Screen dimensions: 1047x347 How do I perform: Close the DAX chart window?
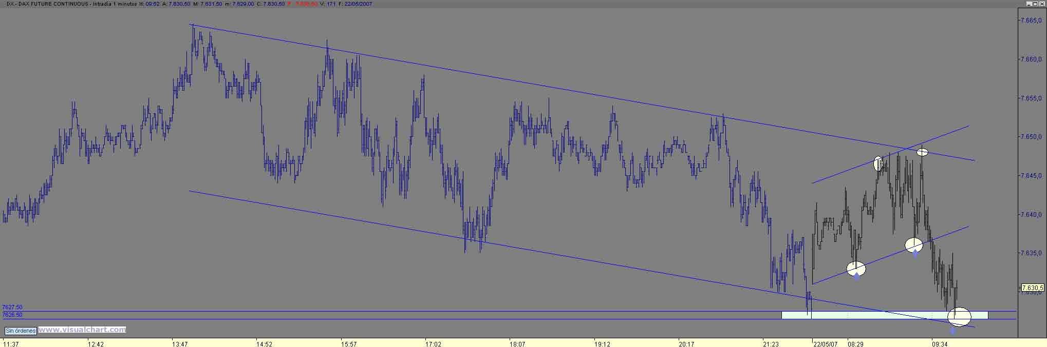(x=1042, y=4)
